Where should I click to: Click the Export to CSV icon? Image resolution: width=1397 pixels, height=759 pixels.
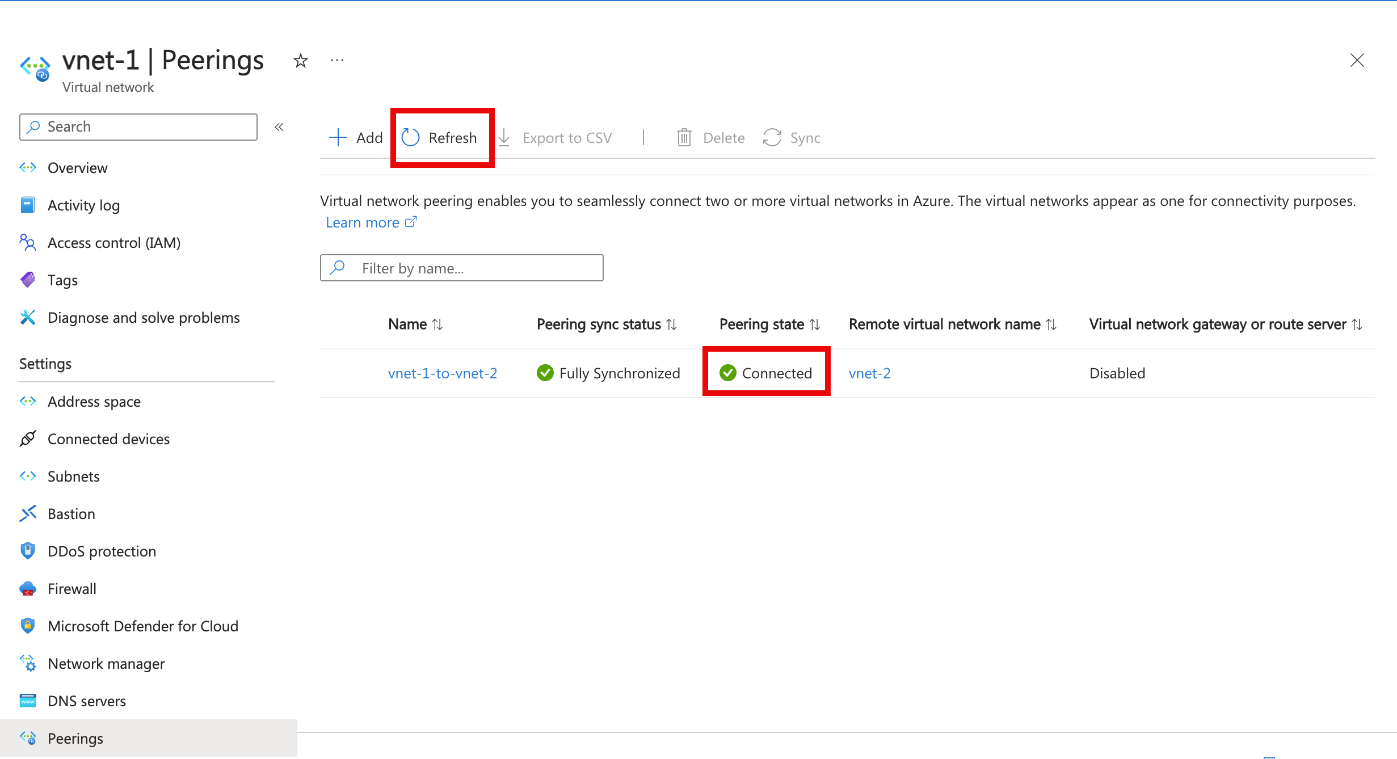coord(504,137)
